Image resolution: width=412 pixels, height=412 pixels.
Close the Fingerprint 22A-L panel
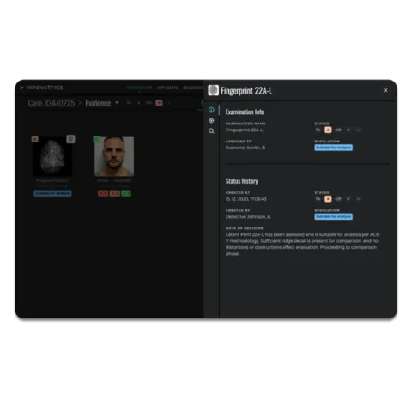click(385, 90)
